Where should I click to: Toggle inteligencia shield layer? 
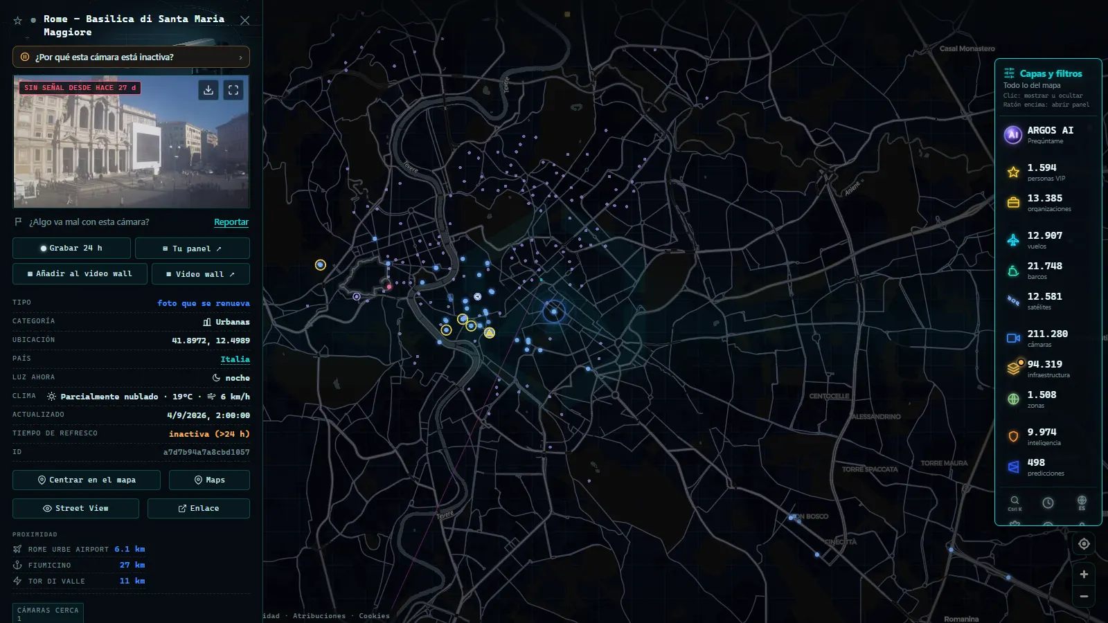coord(1048,436)
